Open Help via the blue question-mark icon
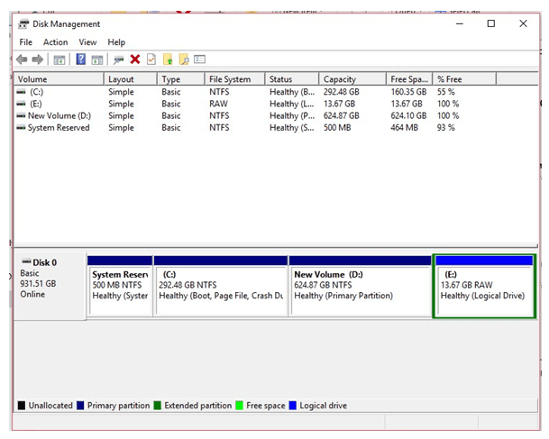The width and height of the screenshot is (549, 439). [80, 59]
